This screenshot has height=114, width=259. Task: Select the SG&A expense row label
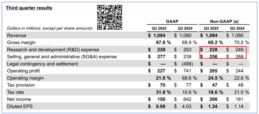click(x=62, y=57)
